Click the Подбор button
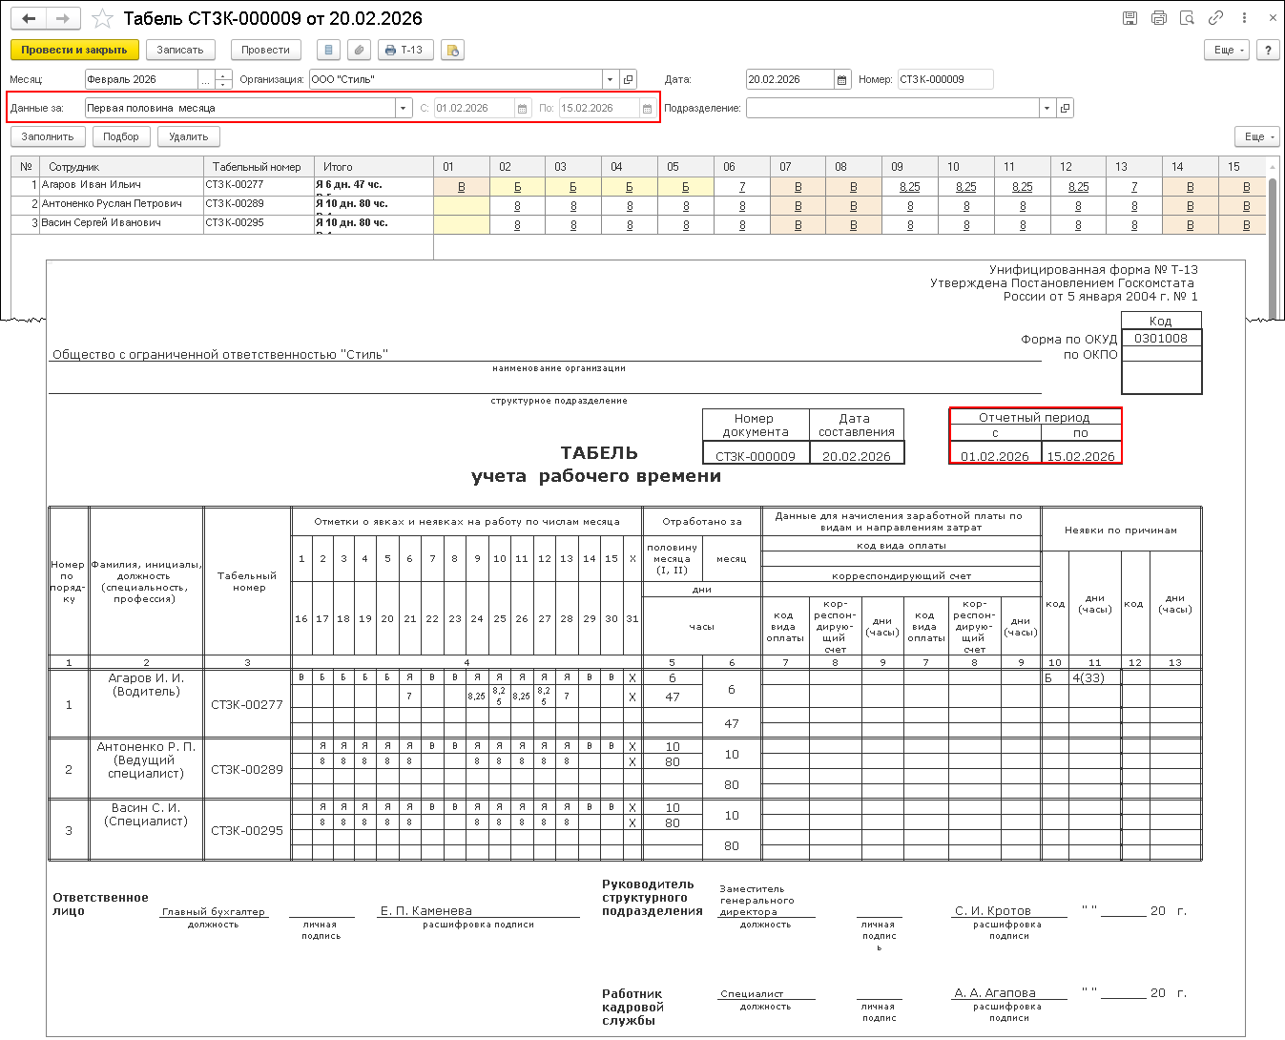The height and width of the screenshot is (1040, 1285). point(121,136)
